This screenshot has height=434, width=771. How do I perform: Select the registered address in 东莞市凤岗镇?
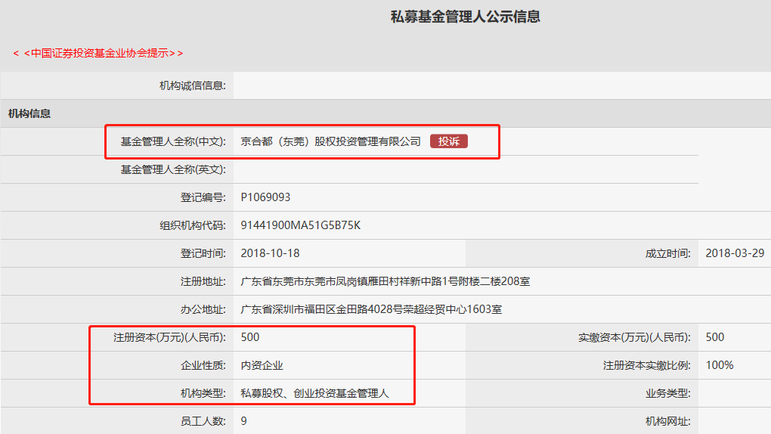pyautogui.click(x=385, y=281)
